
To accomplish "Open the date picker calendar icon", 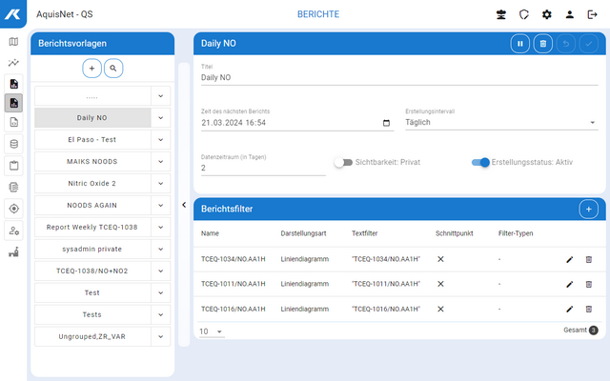I will (x=386, y=123).
